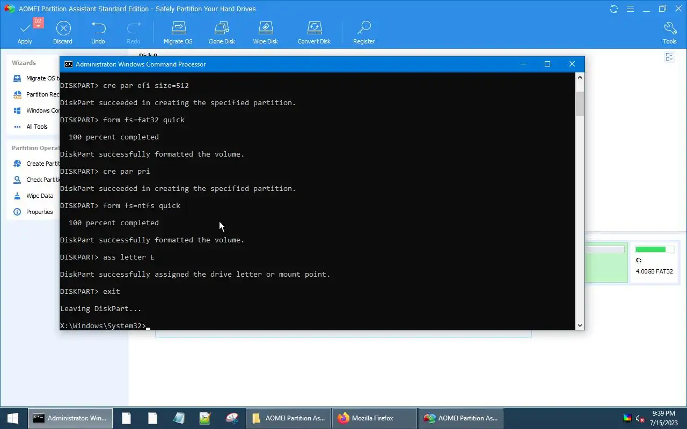The height and width of the screenshot is (429, 687).
Task: Click the Command Processor title bar icon
Action: click(x=69, y=64)
